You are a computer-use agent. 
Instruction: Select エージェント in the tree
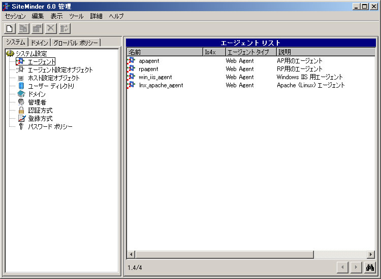point(41,61)
